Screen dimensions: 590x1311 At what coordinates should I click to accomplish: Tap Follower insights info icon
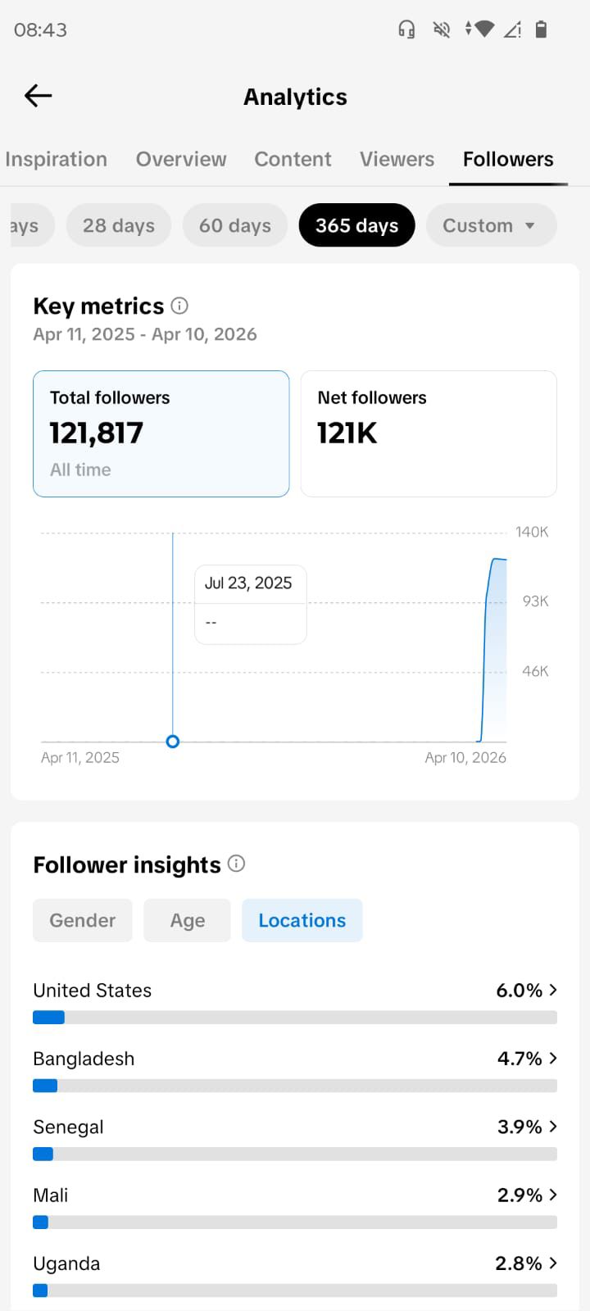tap(236, 864)
